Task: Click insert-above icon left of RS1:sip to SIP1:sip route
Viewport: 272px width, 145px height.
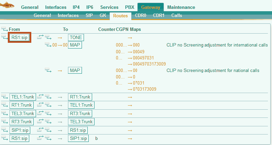Action: (4, 139)
